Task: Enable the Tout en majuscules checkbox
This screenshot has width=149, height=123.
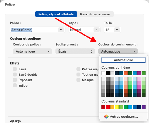Action: click(79, 74)
